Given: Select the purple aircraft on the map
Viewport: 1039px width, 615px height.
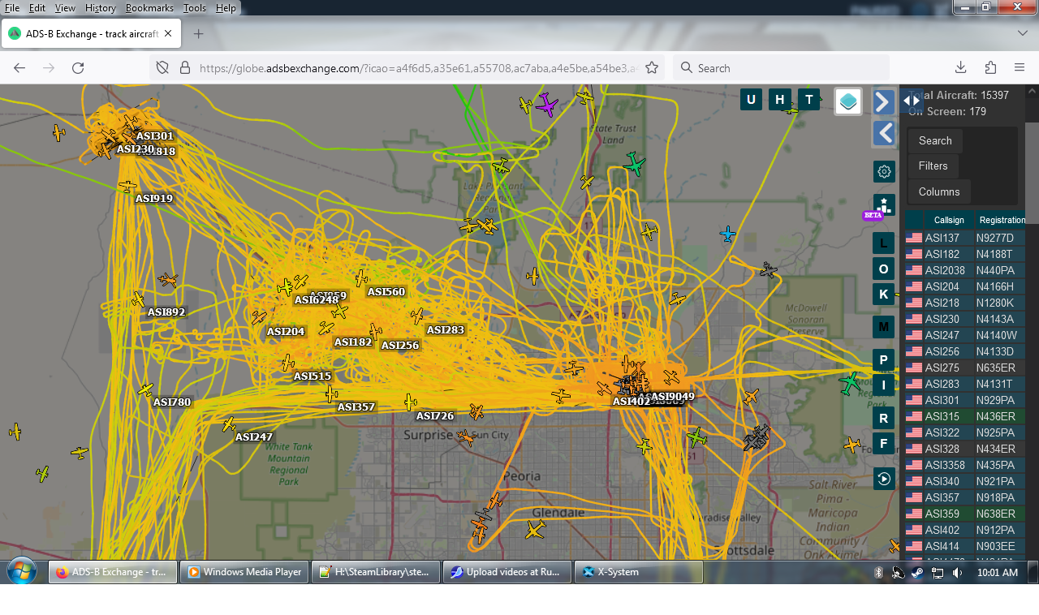Looking at the screenshot, I should (547, 105).
